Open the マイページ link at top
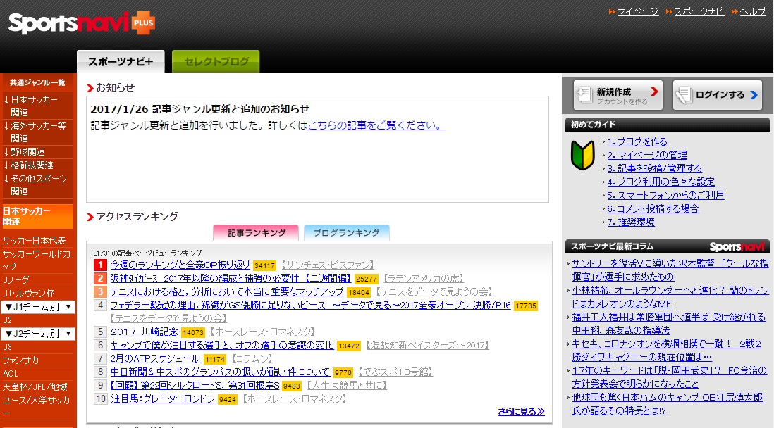774x428 pixels. tap(638, 11)
